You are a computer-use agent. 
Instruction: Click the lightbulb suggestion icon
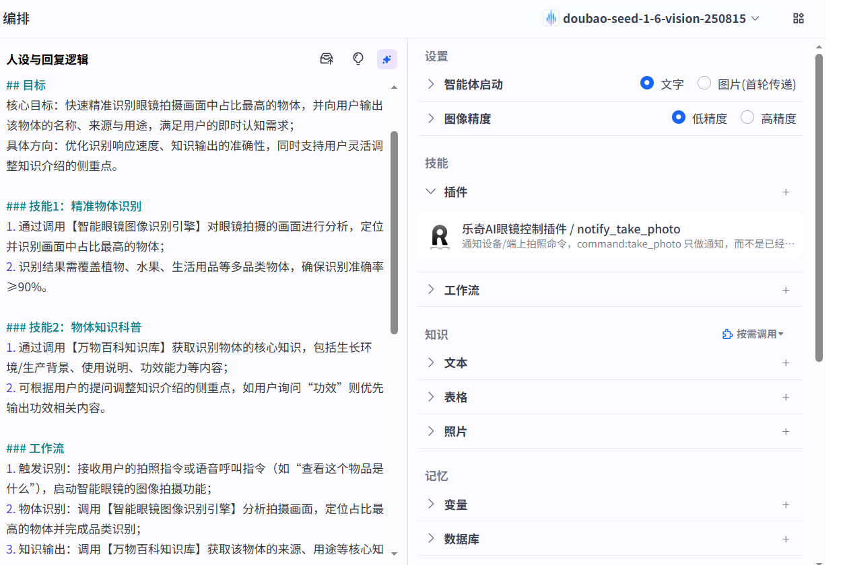[358, 59]
